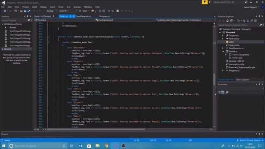Click the Save All icon
Viewport: 265px width, 149px height.
pyautogui.click(x=29, y=11)
